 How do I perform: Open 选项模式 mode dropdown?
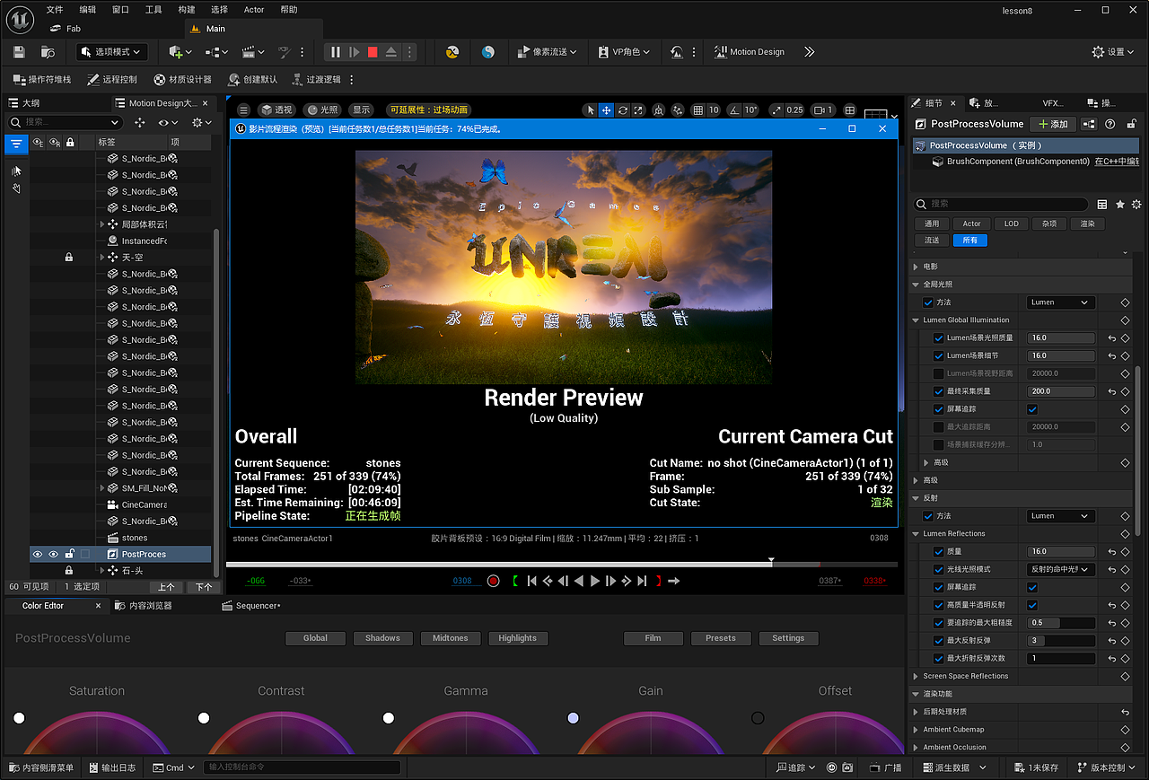pos(113,52)
